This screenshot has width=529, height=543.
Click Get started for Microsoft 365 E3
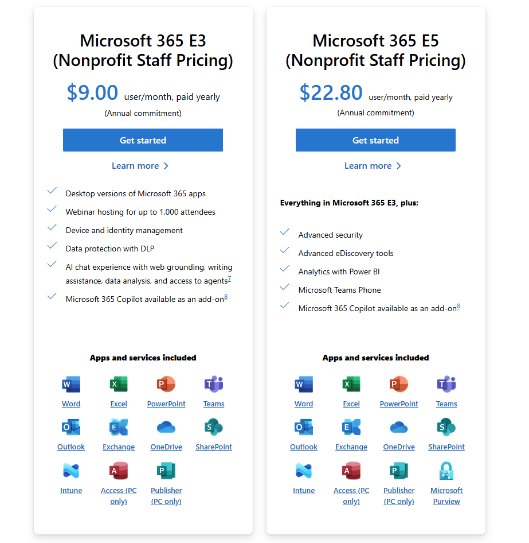pos(143,140)
